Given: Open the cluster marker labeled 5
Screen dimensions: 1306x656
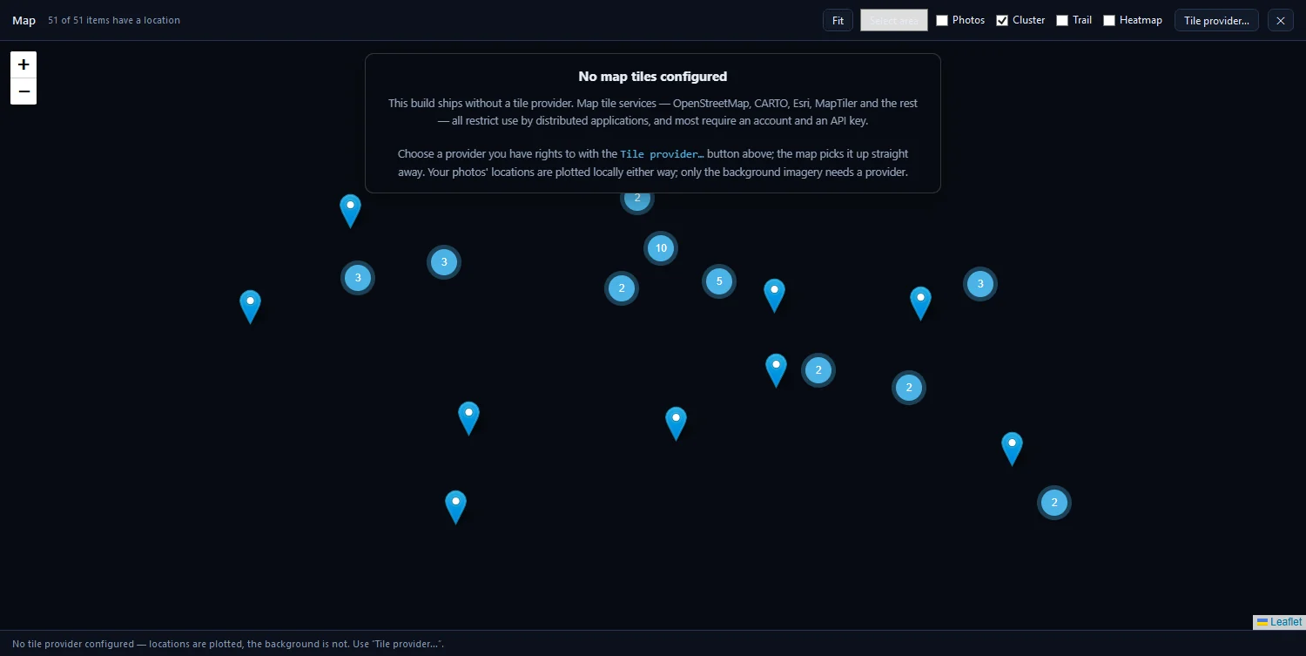Looking at the screenshot, I should pyautogui.click(x=719, y=281).
